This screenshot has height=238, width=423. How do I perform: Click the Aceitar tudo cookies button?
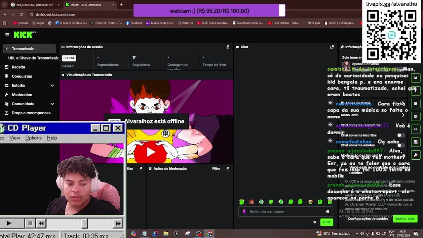coord(405,218)
